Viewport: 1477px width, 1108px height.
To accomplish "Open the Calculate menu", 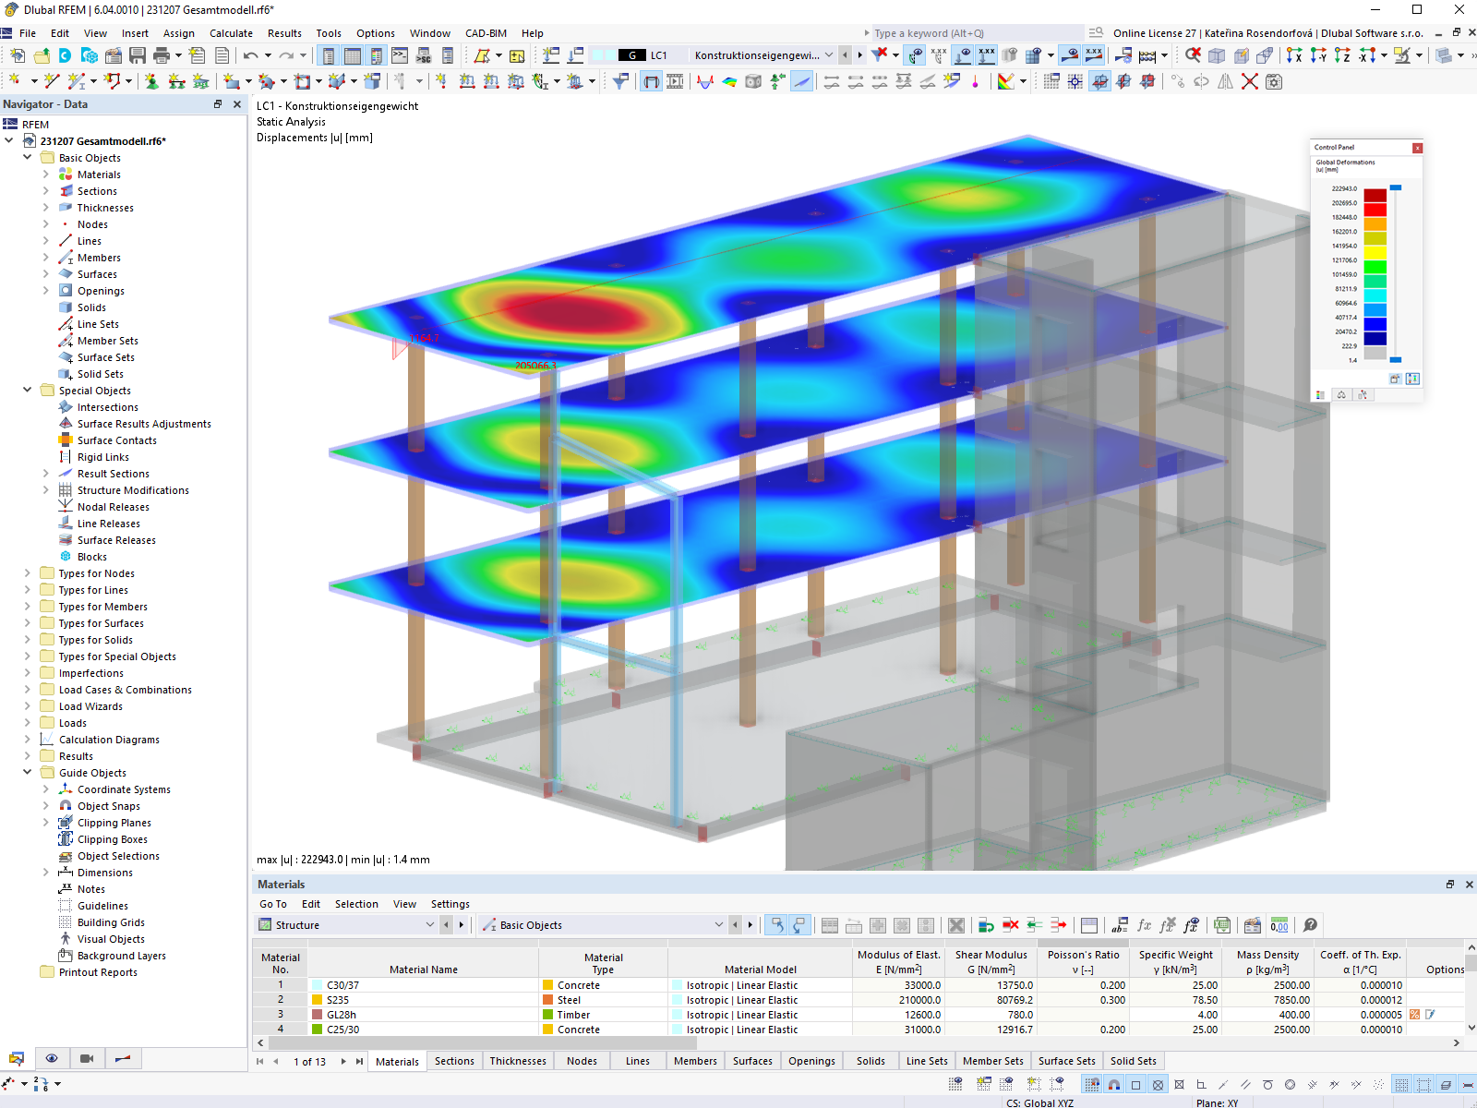I will [x=230, y=33].
